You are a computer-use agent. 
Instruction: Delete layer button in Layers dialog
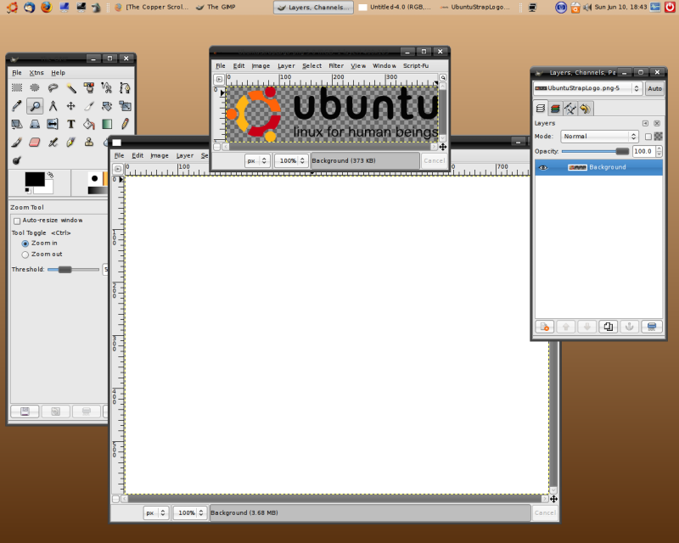coord(651,327)
